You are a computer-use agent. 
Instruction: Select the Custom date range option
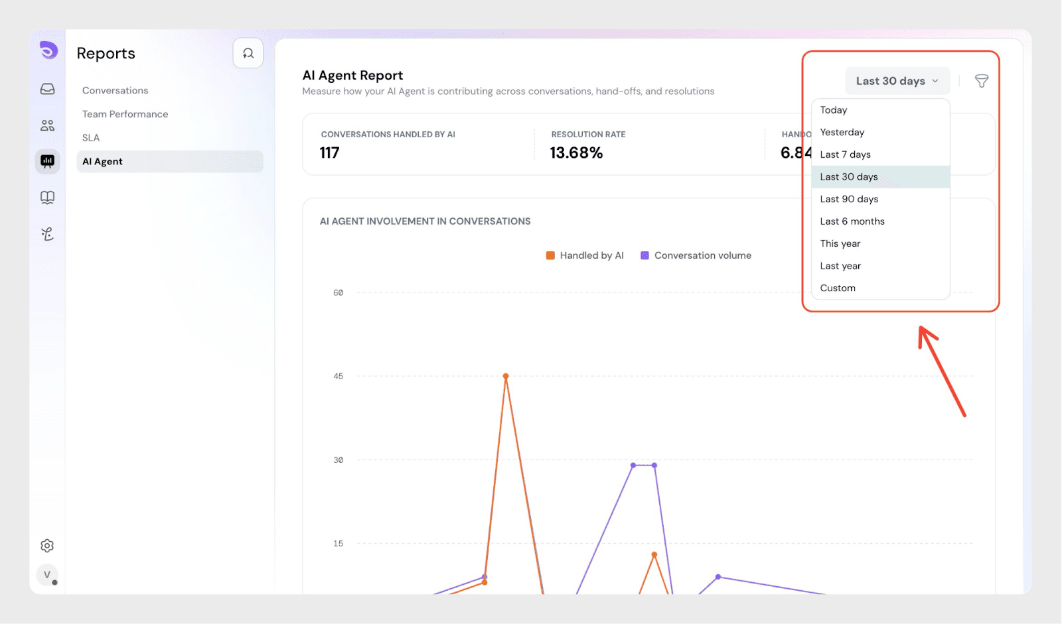point(838,288)
